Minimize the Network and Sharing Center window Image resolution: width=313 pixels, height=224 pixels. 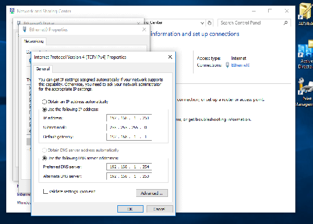[254, 11]
